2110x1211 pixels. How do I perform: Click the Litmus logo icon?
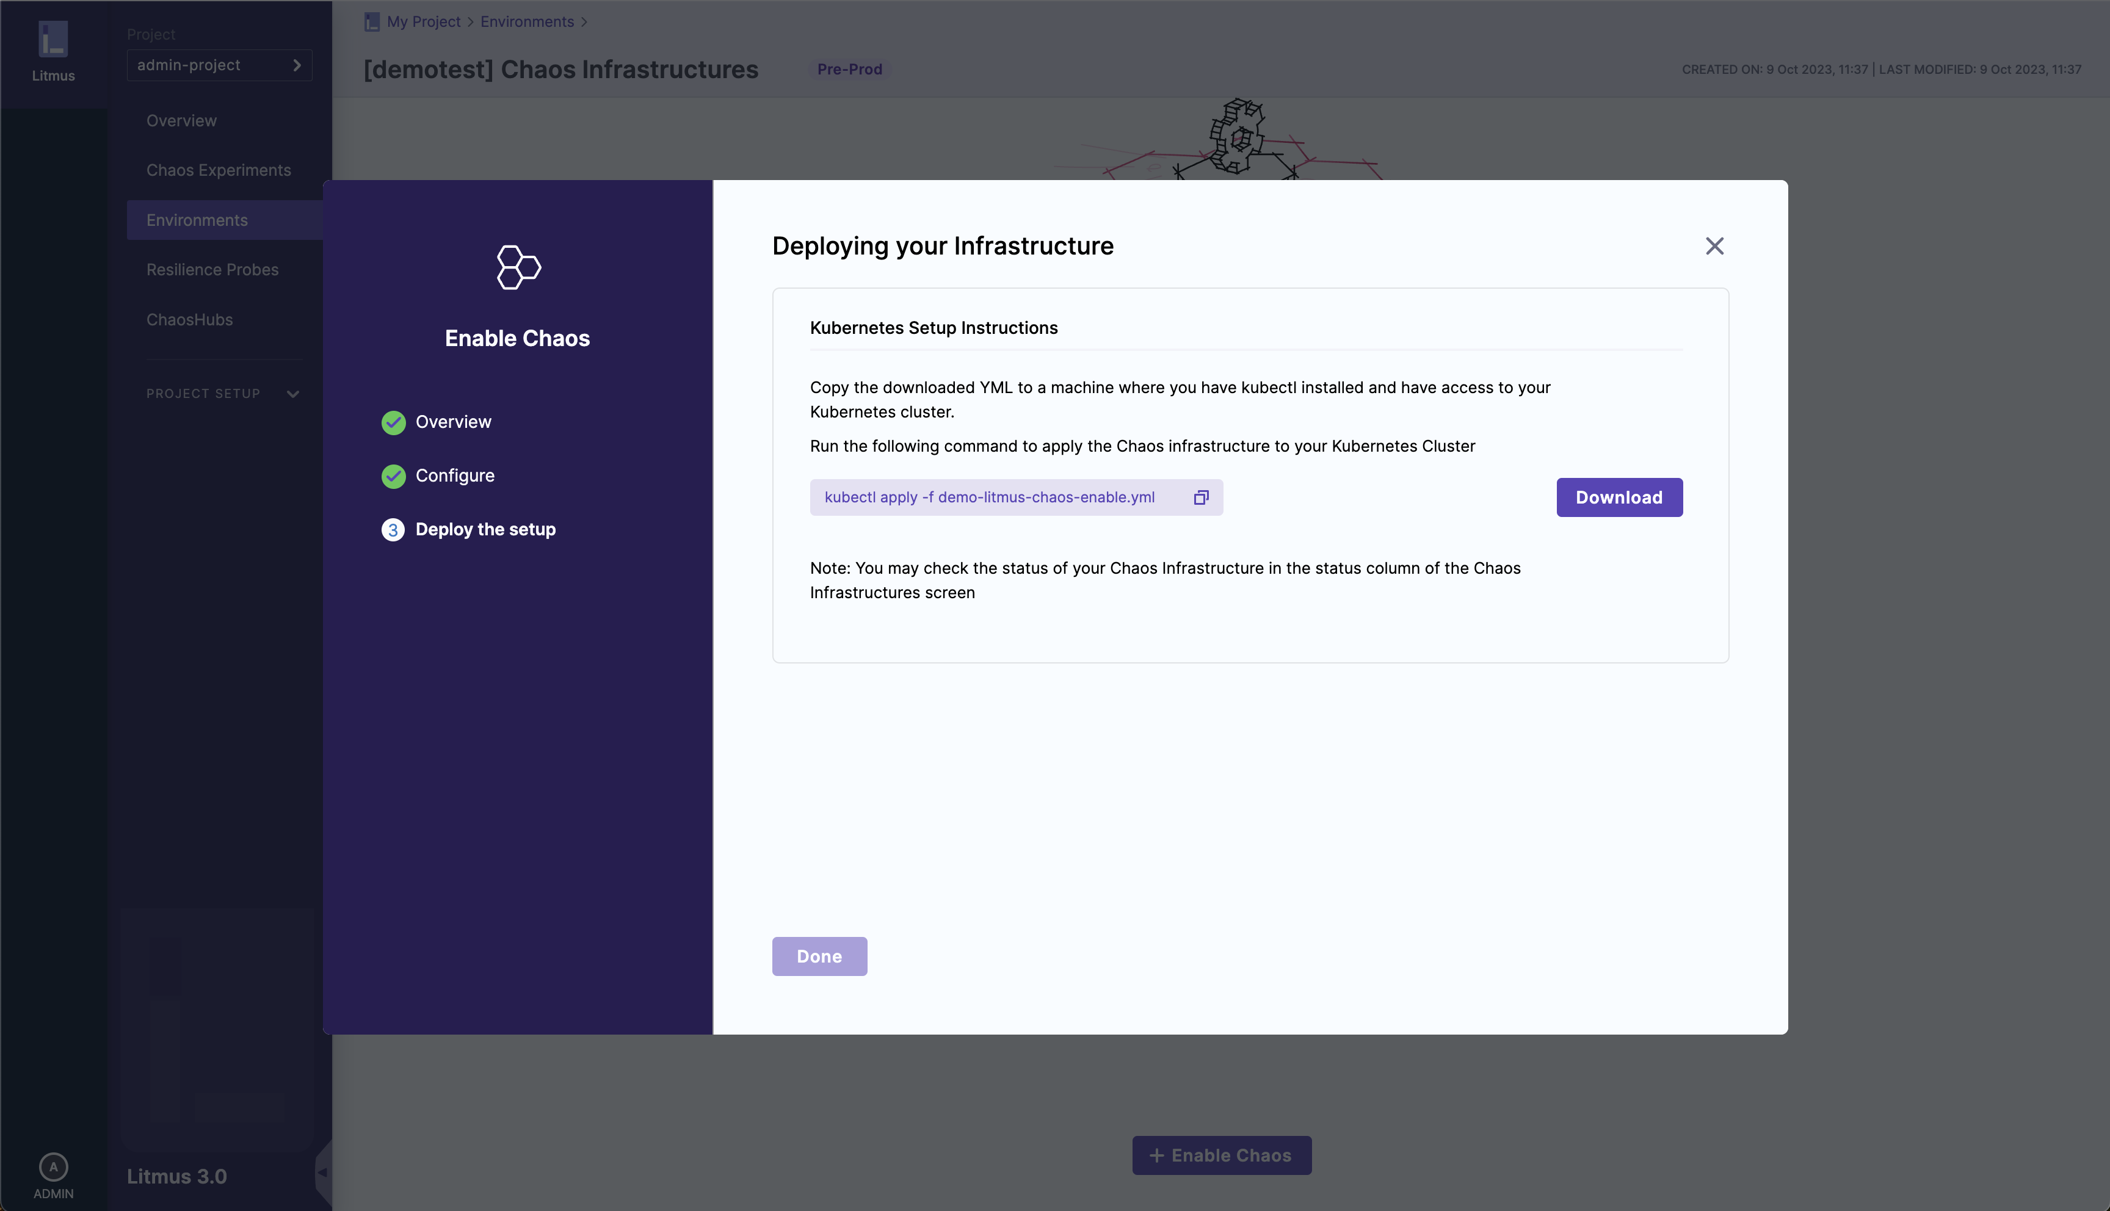coord(53,39)
